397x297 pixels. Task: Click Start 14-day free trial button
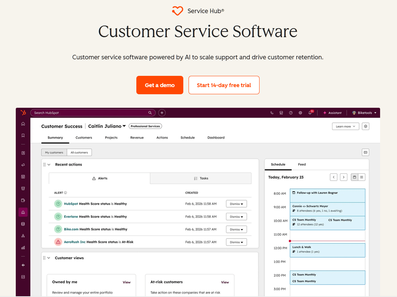click(x=224, y=85)
